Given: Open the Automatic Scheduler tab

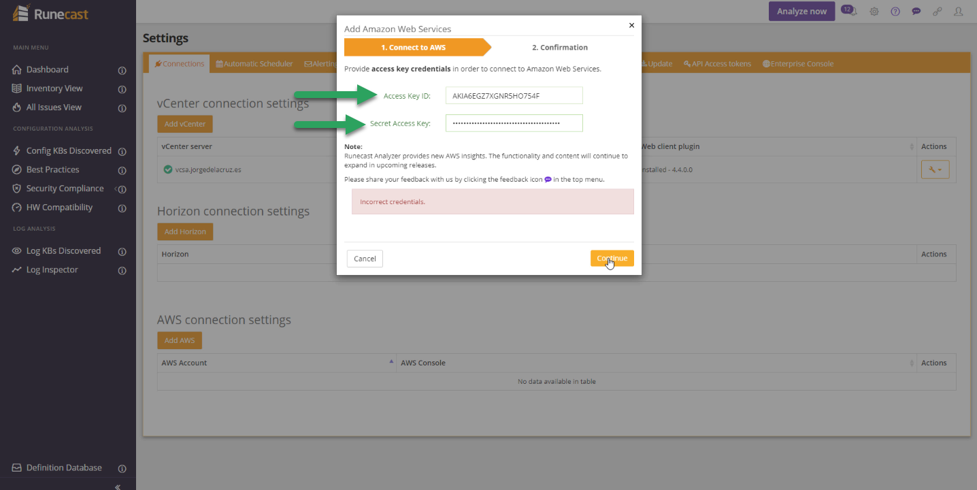Looking at the screenshot, I should coord(254,64).
